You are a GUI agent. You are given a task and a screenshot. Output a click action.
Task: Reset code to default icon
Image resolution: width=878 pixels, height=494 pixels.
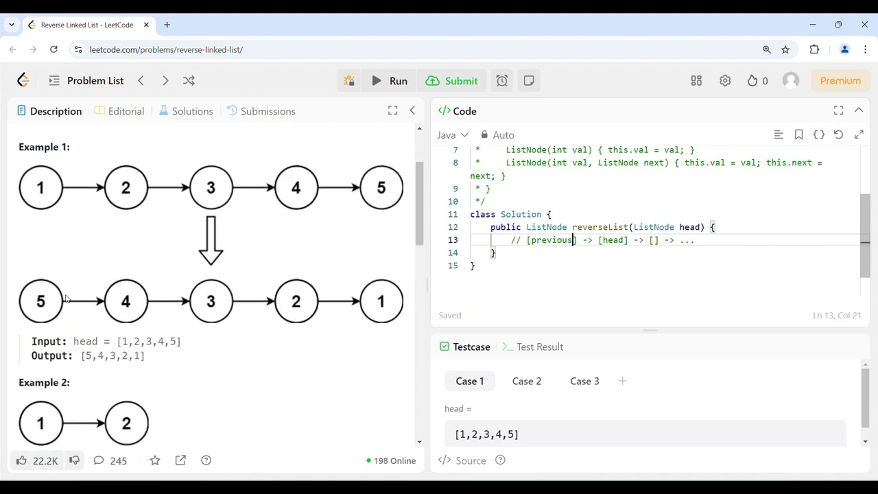(838, 135)
